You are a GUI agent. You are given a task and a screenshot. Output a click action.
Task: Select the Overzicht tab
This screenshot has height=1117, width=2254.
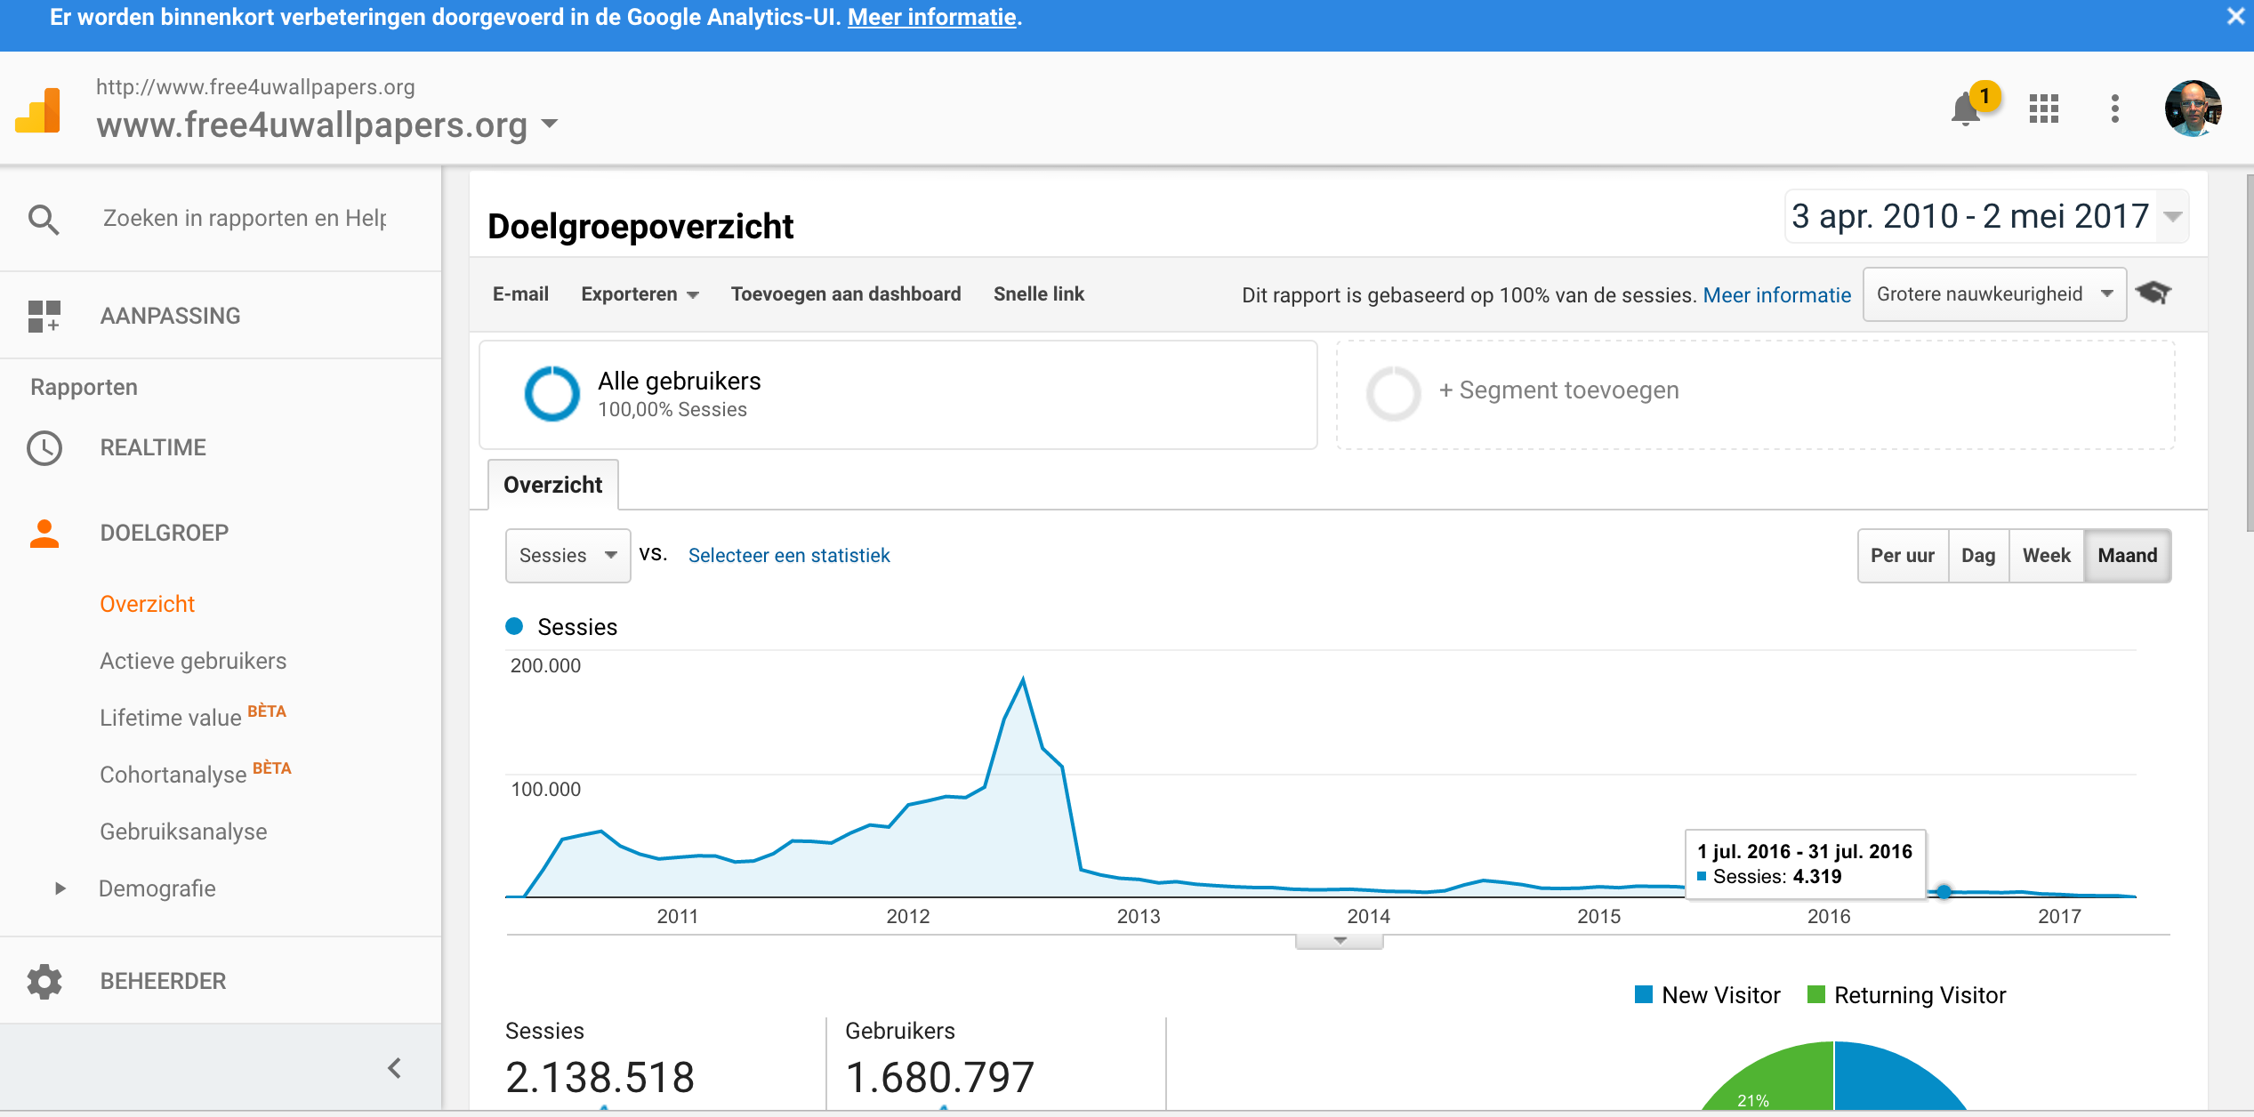tap(552, 485)
